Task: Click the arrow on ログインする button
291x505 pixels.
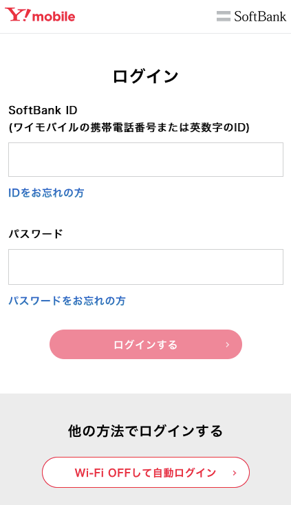Action: pos(227,345)
